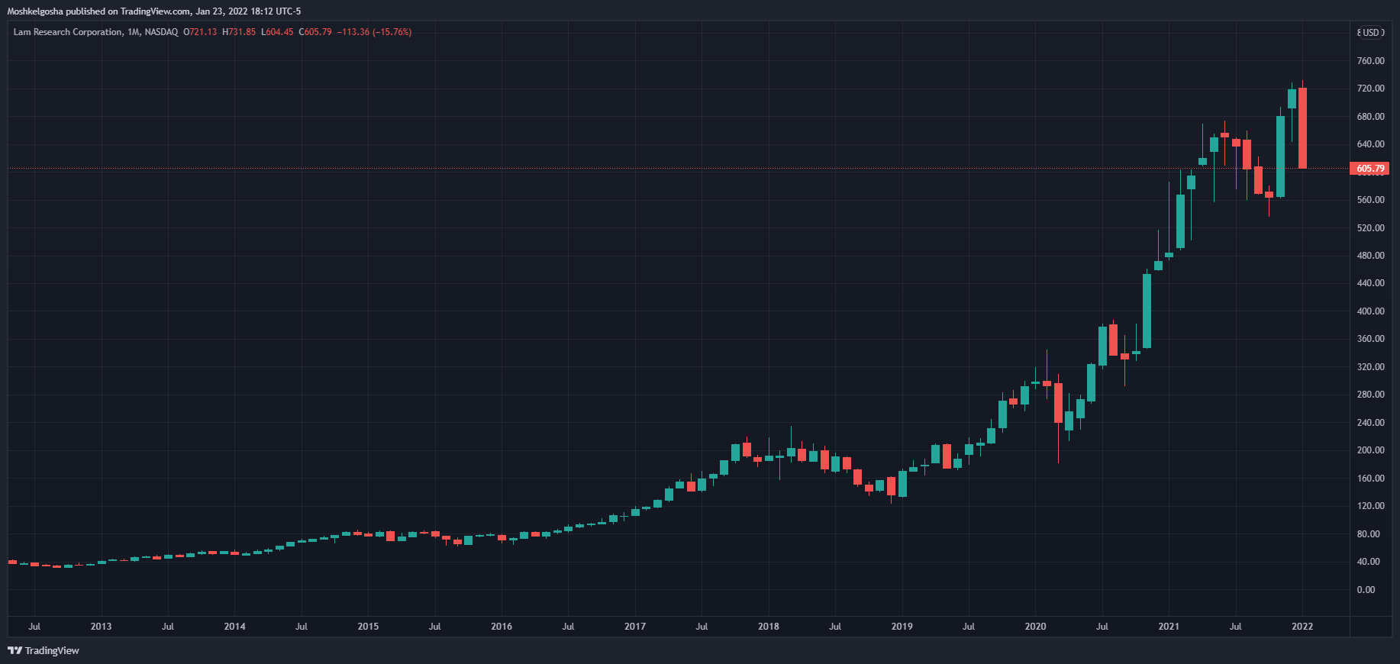Click the low value L604.45
Viewport: 1400px width, 664px height.
pyautogui.click(x=277, y=32)
